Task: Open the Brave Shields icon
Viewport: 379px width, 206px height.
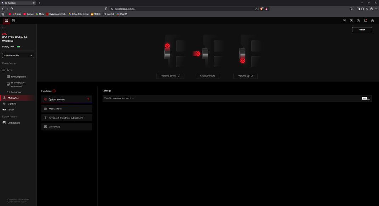Action: coord(261,9)
